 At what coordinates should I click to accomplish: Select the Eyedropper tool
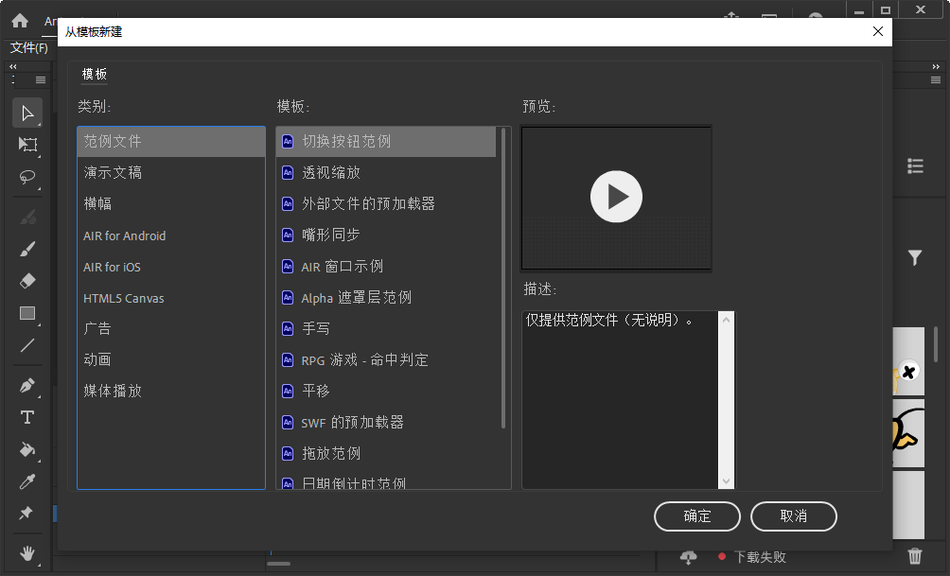(x=26, y=481)
